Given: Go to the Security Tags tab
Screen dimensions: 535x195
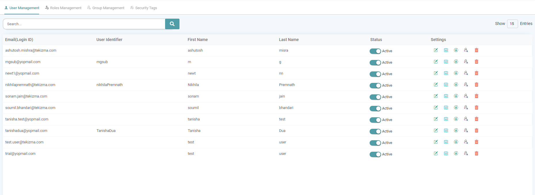Looking at the screenshot, I should 144,8.
